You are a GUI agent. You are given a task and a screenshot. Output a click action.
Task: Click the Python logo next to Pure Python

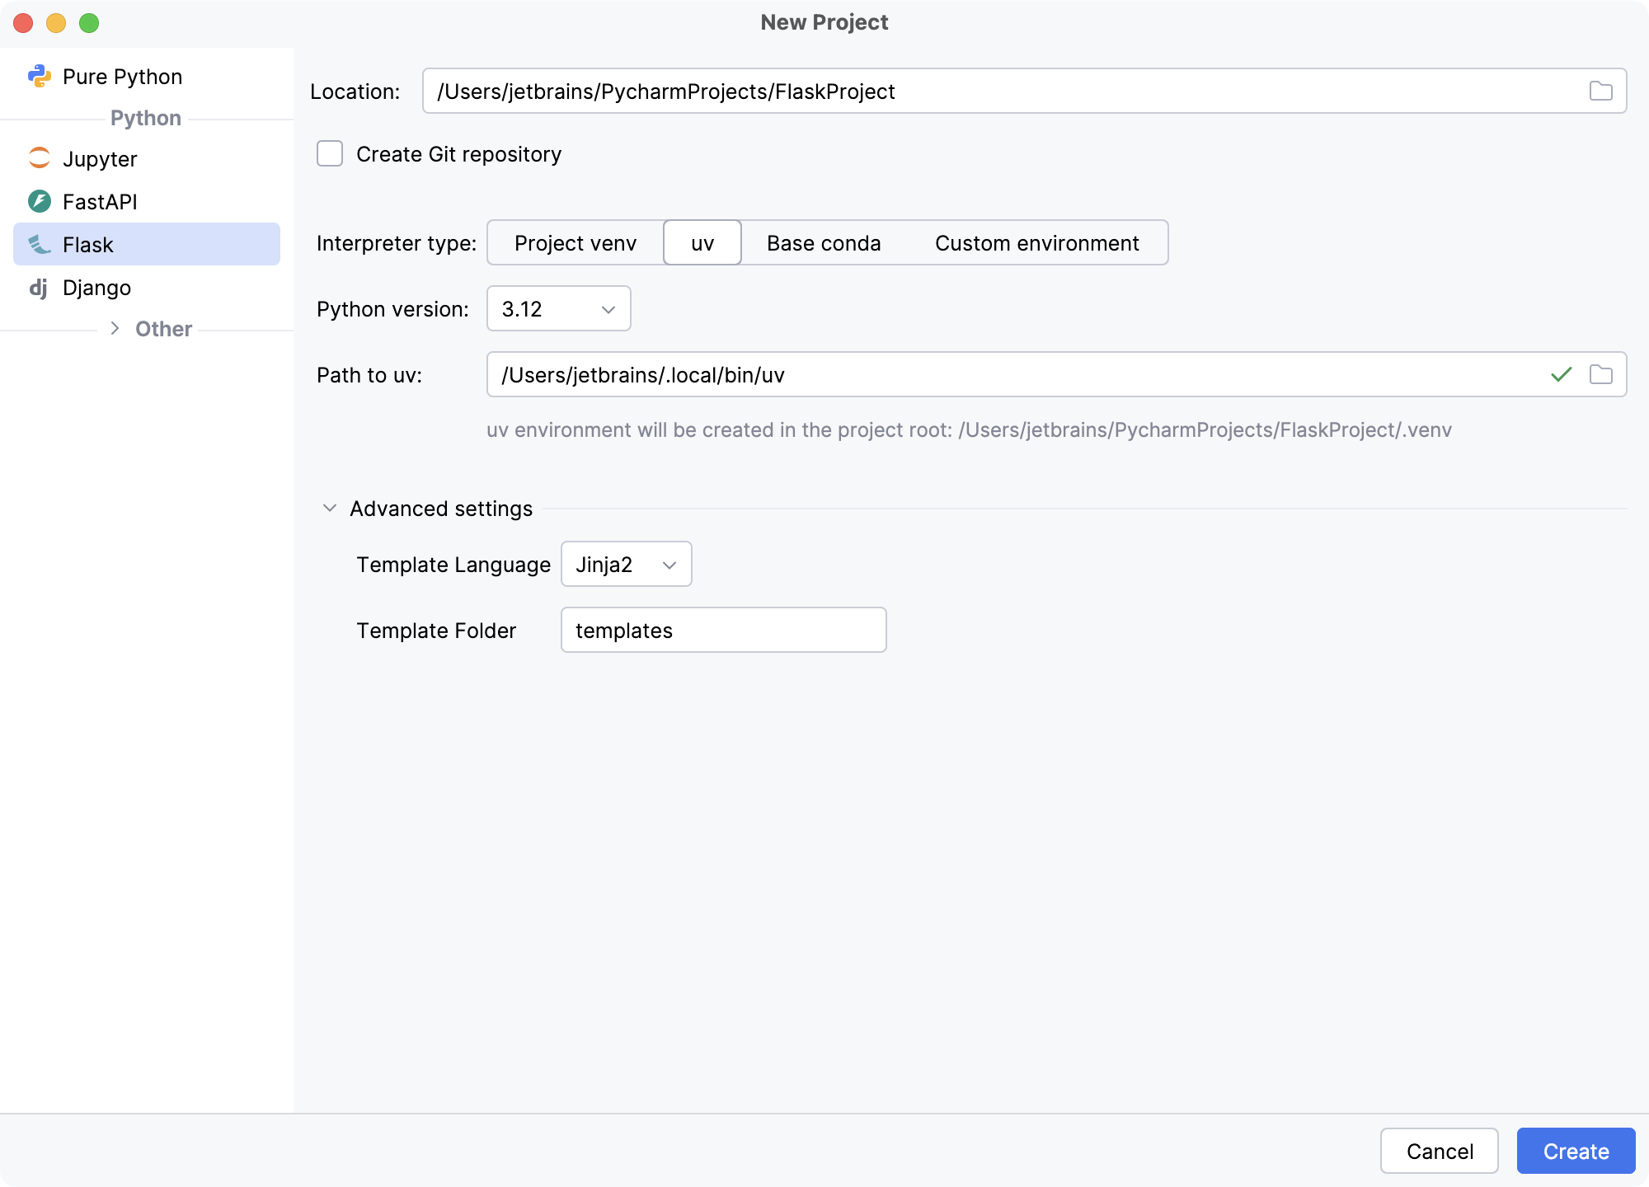(39, 75)
